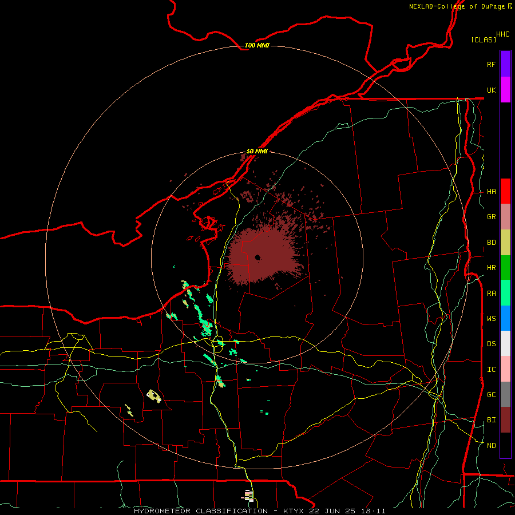The width and height of the screenshot is (515, 515).
Task: Click the UK legend label
Action: tap(491, 90)
